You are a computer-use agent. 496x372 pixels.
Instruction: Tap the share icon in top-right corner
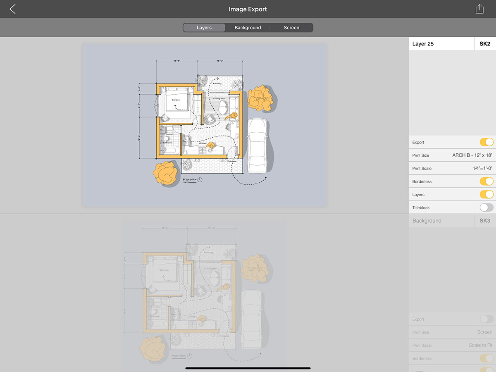pyautogui.click(x=479, y=9)
